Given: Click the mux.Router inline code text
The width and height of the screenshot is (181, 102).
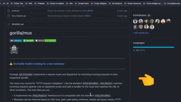Looking at the screenshot, I should (x=106, y=83).
